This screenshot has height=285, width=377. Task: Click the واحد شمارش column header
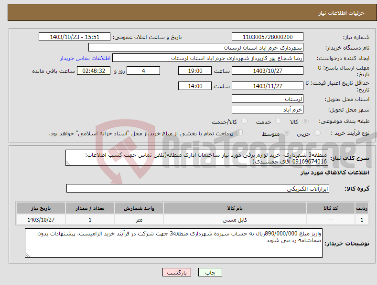click(139, 208)
